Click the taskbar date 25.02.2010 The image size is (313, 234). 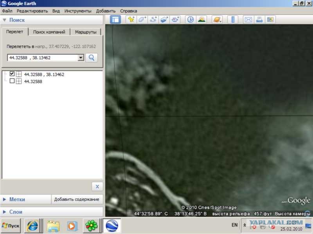click(x=291, y=229)
